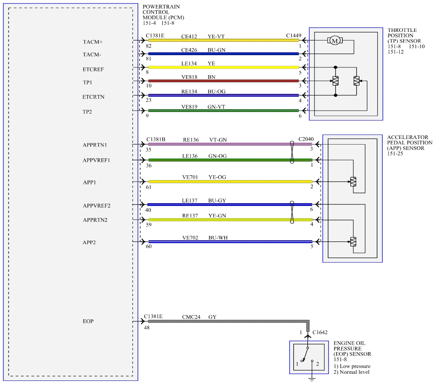Select the blue-green CE426 wire
The width and height of the screenshot is (435, 384).
(x=223, y=54)
